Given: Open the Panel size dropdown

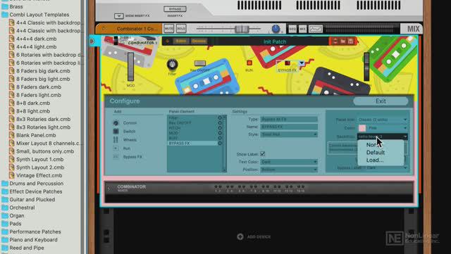Looking at the screenshot, I should tap(383, 120).
